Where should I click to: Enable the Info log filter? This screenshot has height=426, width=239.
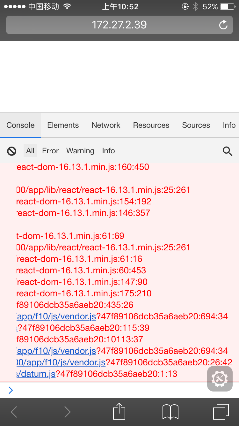click(108, 150)
